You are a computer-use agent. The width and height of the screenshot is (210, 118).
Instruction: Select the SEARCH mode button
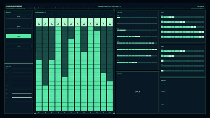pyautogui.click(x=19, y=26)
